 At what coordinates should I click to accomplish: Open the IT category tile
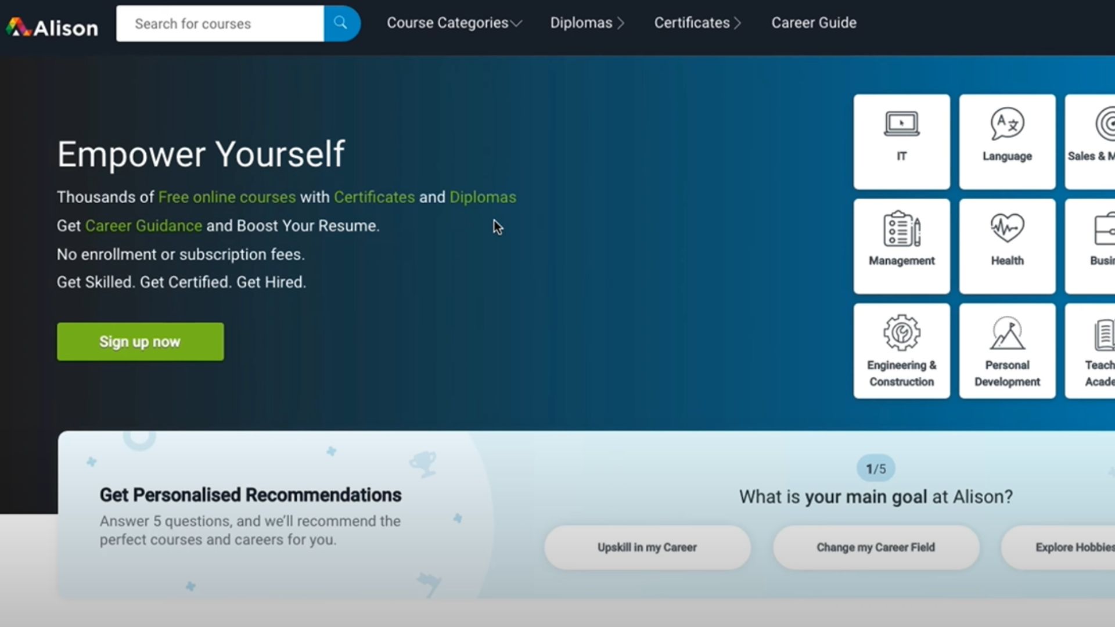901,142
